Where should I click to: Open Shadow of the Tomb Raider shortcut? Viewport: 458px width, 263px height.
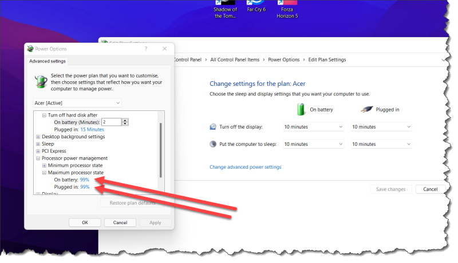[225, 9]
